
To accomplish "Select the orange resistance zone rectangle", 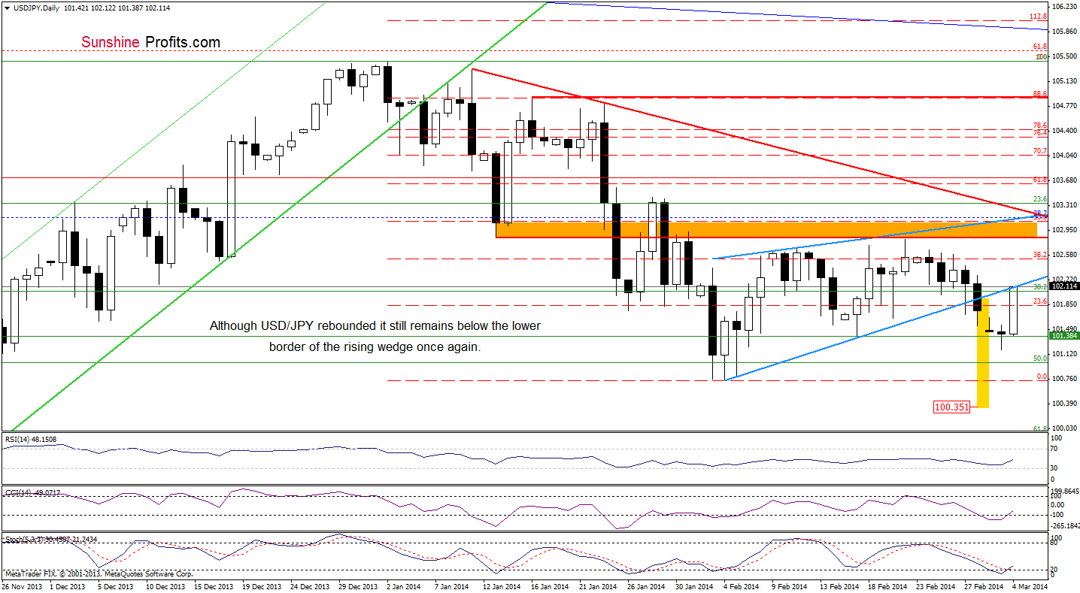I will (x=766, y=229).
